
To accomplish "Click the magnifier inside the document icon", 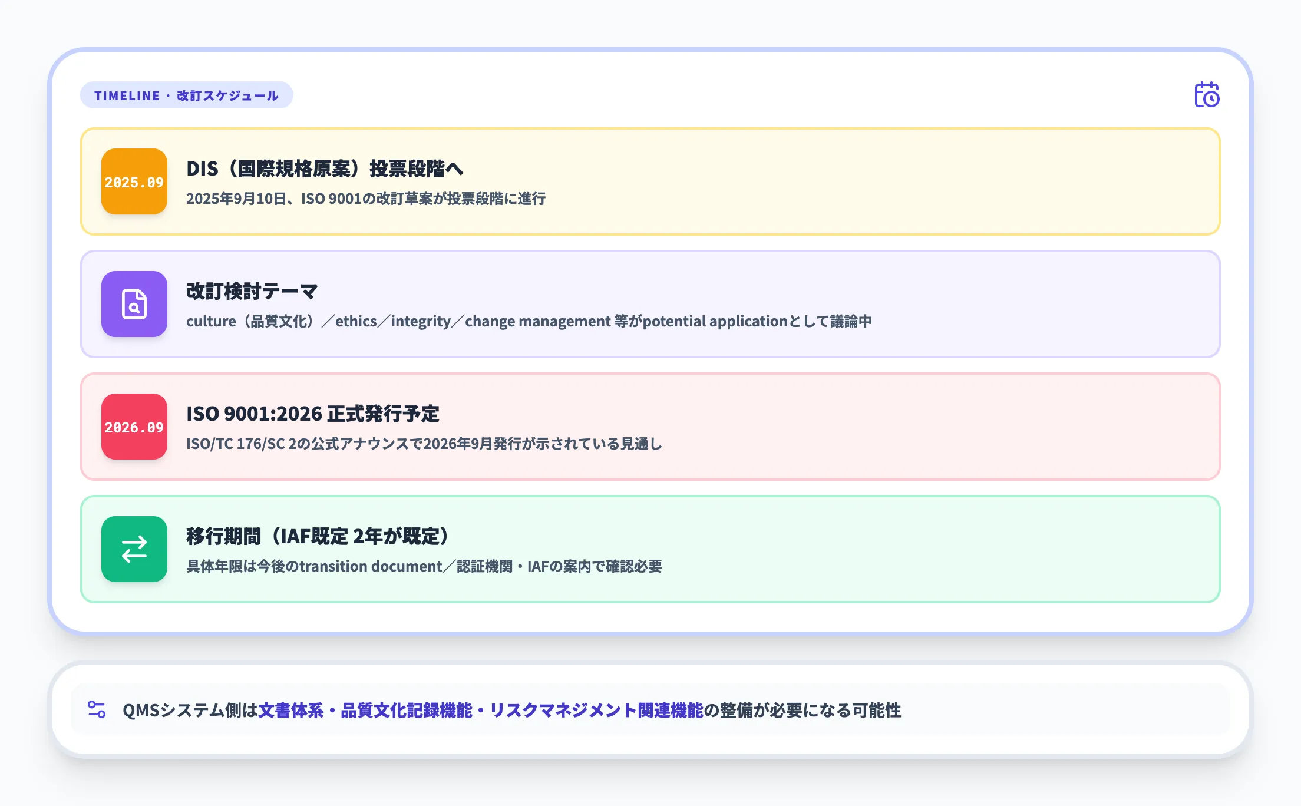I will (134, 309).
